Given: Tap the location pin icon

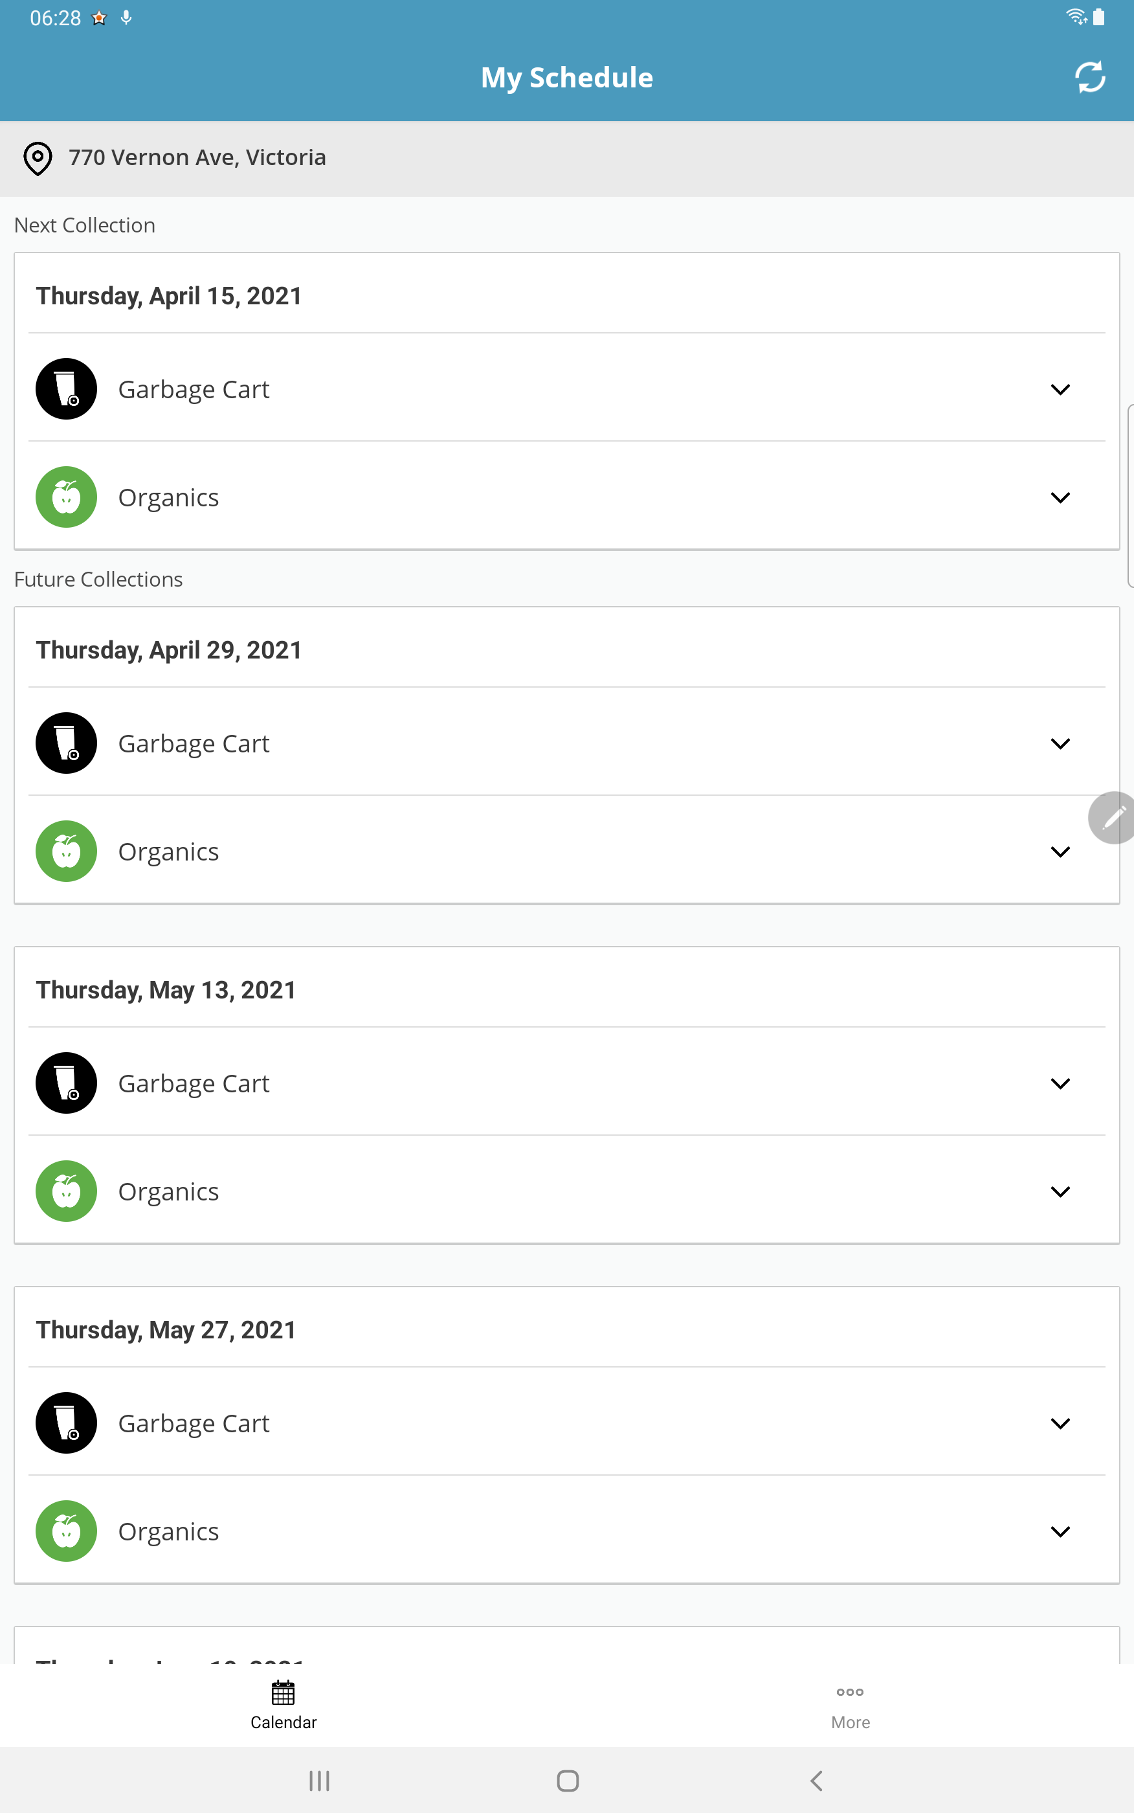Looking at the screenshot, I should (x=38, y=158).
